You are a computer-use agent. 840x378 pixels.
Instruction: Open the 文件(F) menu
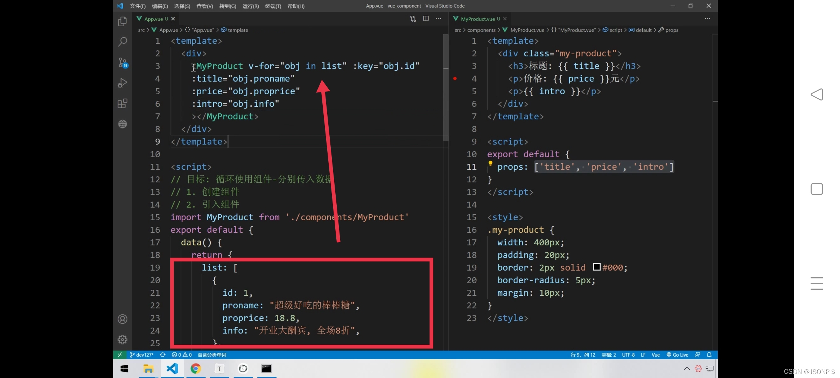(138, 6)
